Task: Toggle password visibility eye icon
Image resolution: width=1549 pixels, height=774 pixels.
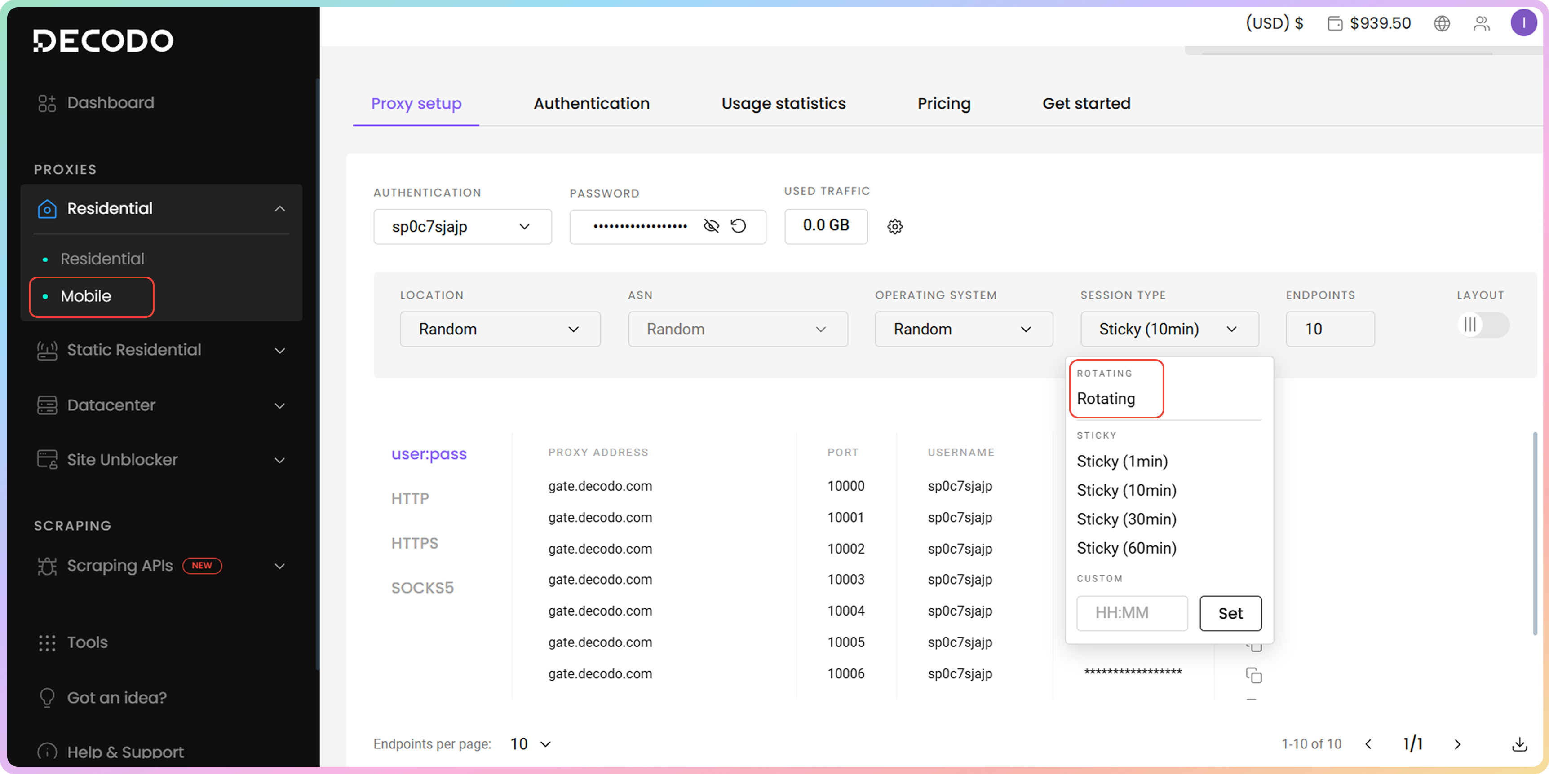Action: (711, 226)
